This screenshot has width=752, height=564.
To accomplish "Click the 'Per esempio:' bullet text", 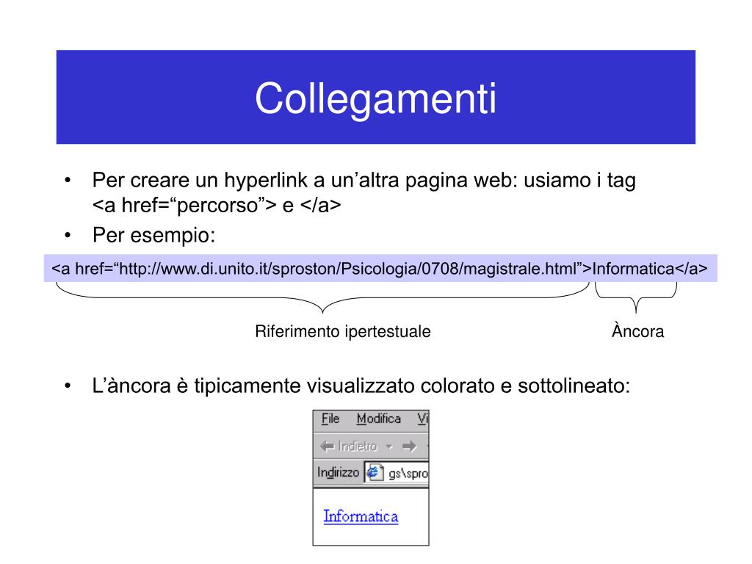I will click(153, 235).
